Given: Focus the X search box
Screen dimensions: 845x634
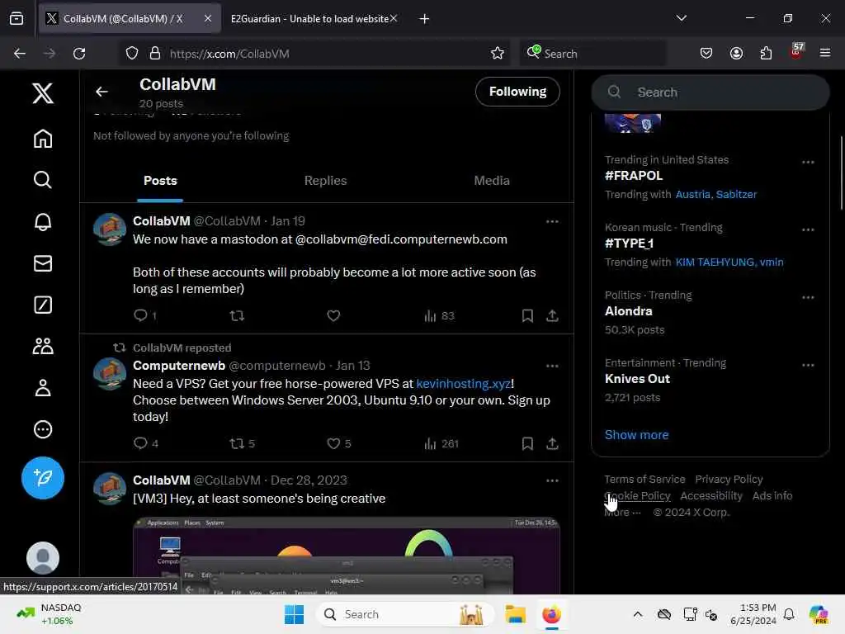Looking at the screenshot, I should 710,92.
